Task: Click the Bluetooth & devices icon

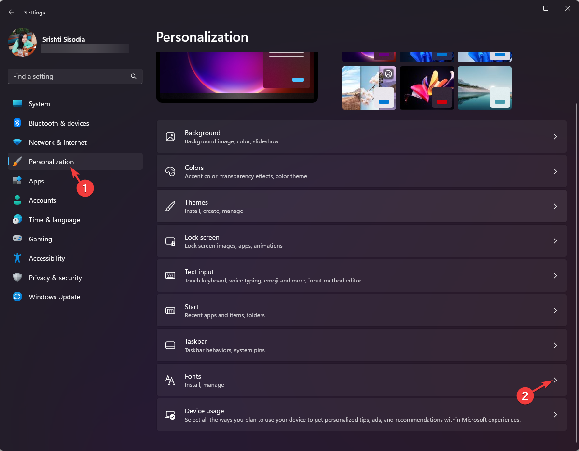Action: pyautogui.click(x=17, y=123)
